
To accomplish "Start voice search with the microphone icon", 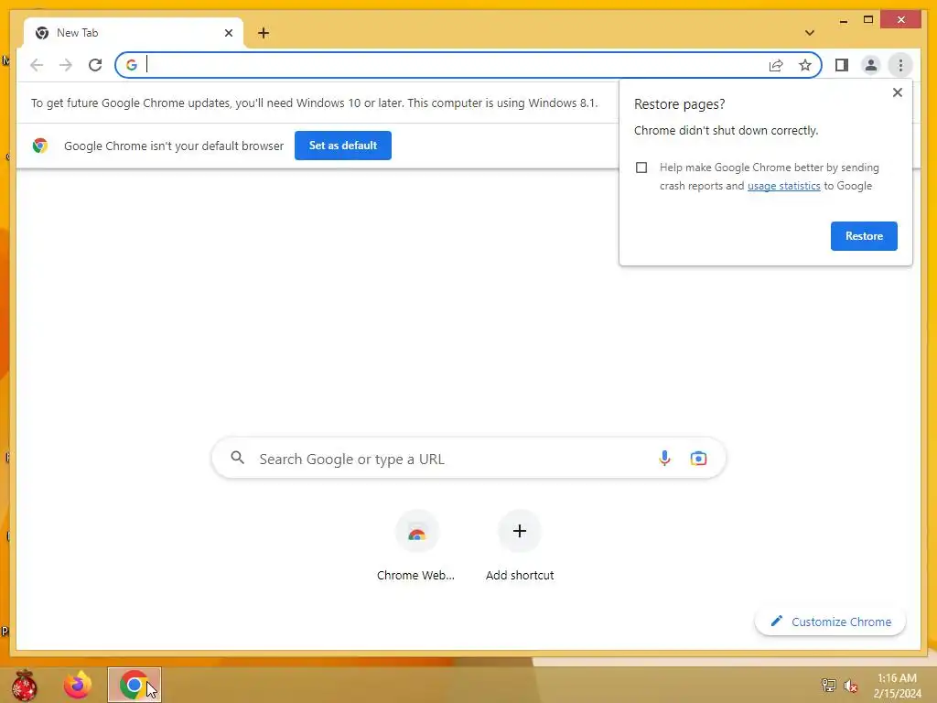I will click(x=664, y=459).
